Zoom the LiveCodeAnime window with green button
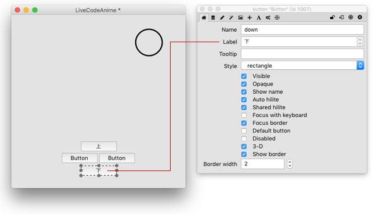The height and width of the screenshot is (215, 375). [35, 10]
